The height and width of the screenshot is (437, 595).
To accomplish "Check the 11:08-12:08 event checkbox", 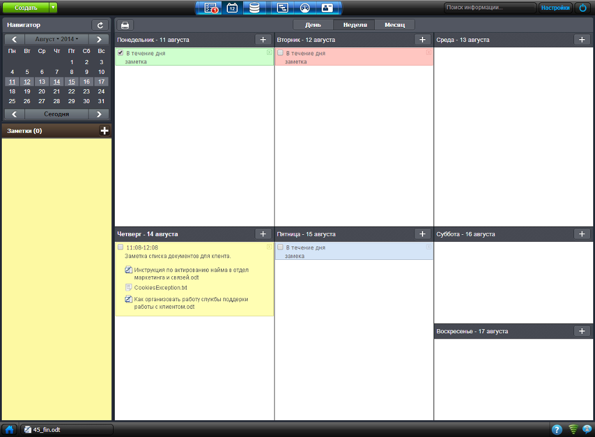I will click(x=121, y=247).
